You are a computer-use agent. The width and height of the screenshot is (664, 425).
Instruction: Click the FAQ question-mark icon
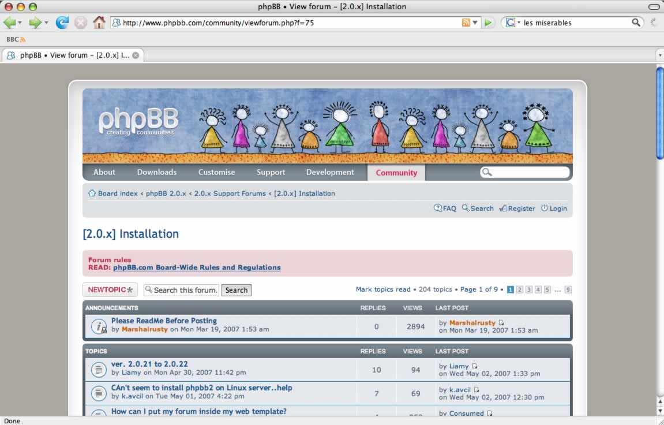pyautogui.click(x=438, y=208)
